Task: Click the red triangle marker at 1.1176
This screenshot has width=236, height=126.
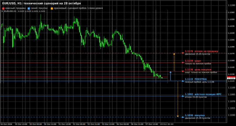Action: 183,53
